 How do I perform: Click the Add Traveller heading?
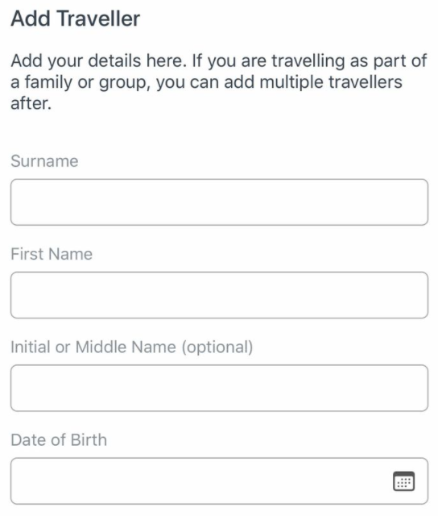pyautogui.click(x=75, y=19)
